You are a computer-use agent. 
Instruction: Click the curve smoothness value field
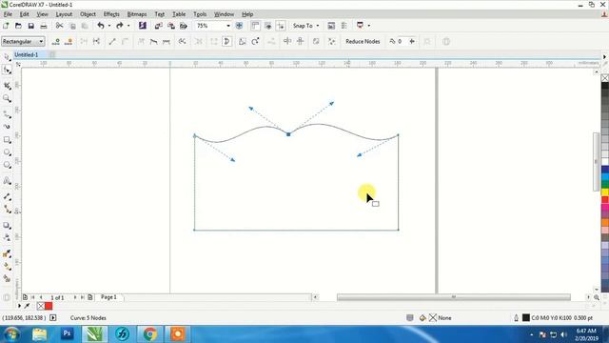403,41
